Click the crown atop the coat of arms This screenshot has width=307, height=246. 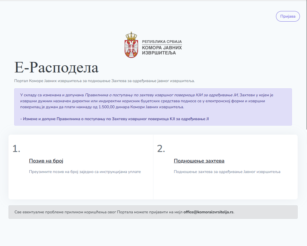[x=131, y=36]
